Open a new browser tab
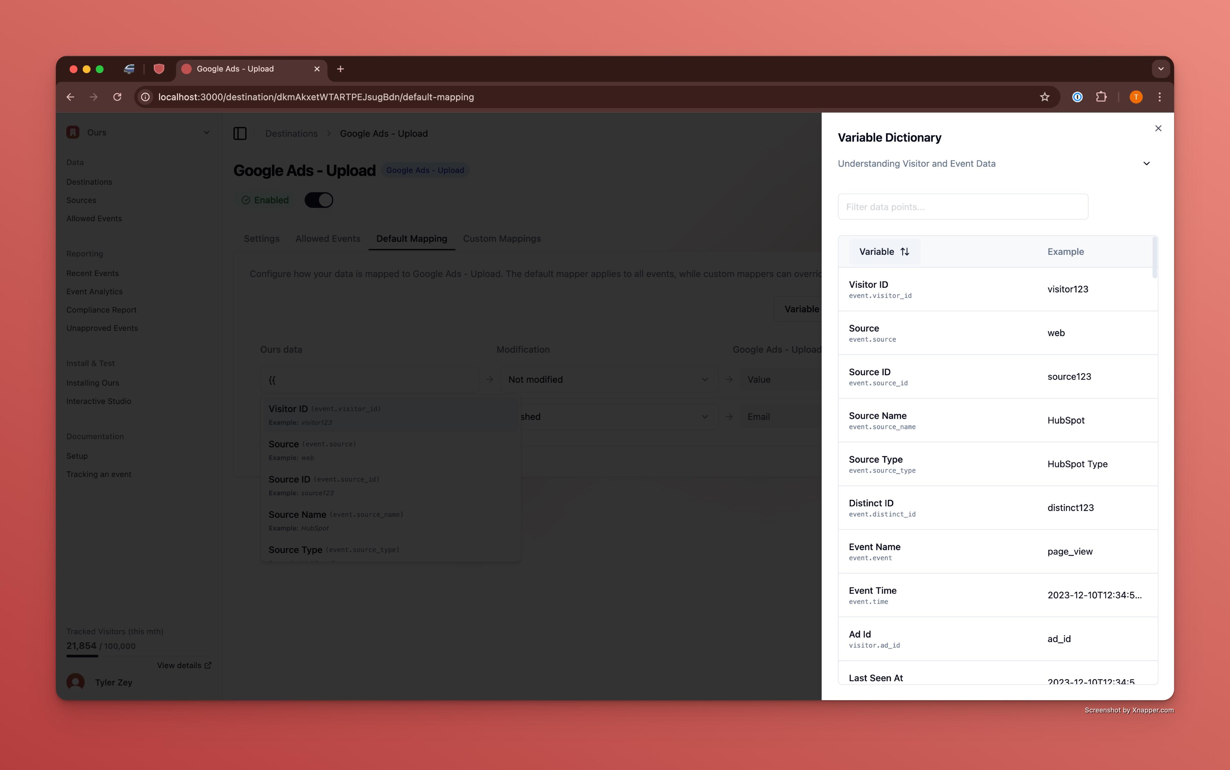This screenshot has width=1230, height=770. tap(340, 69)
